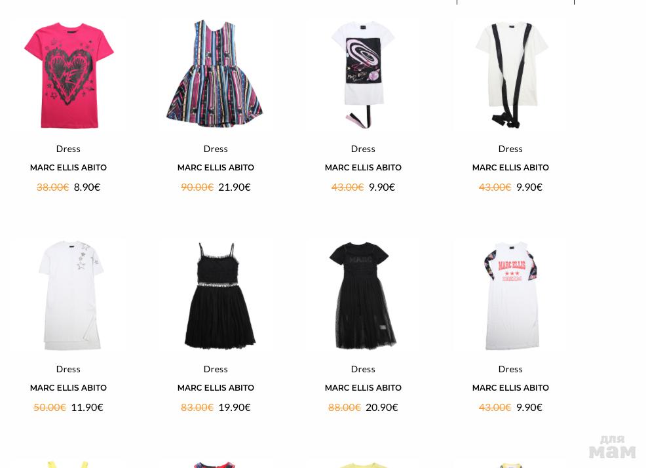Viewport: 646px width, 468px height.
Task: Click the 21.90€ price of striped dress
Action: click(235, 187)
